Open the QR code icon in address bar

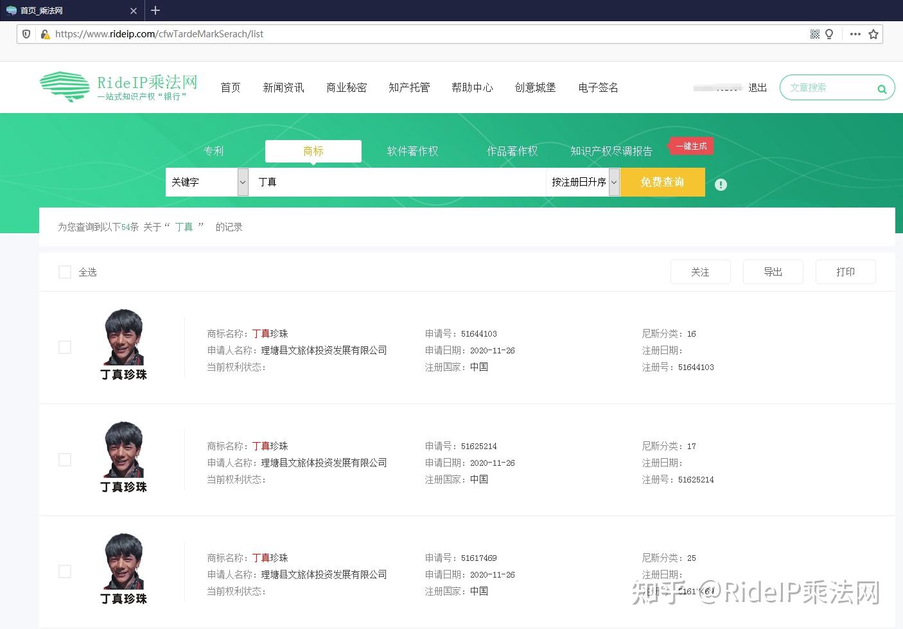pyautogui.click(x=814, y=34)
